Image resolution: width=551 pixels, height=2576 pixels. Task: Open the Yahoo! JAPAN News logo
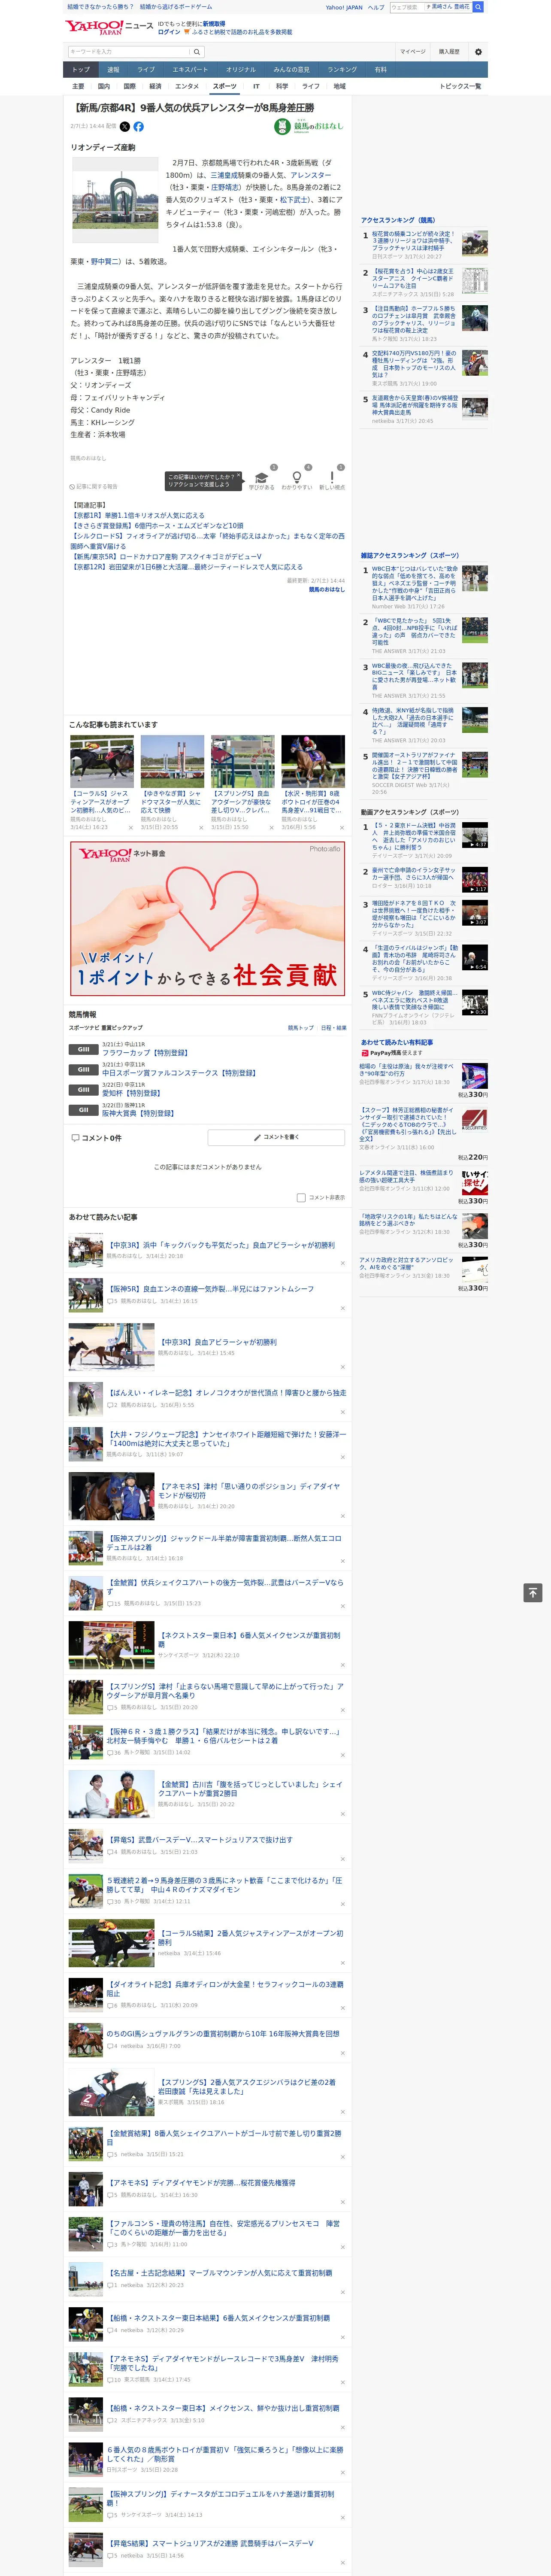[109, 27]
